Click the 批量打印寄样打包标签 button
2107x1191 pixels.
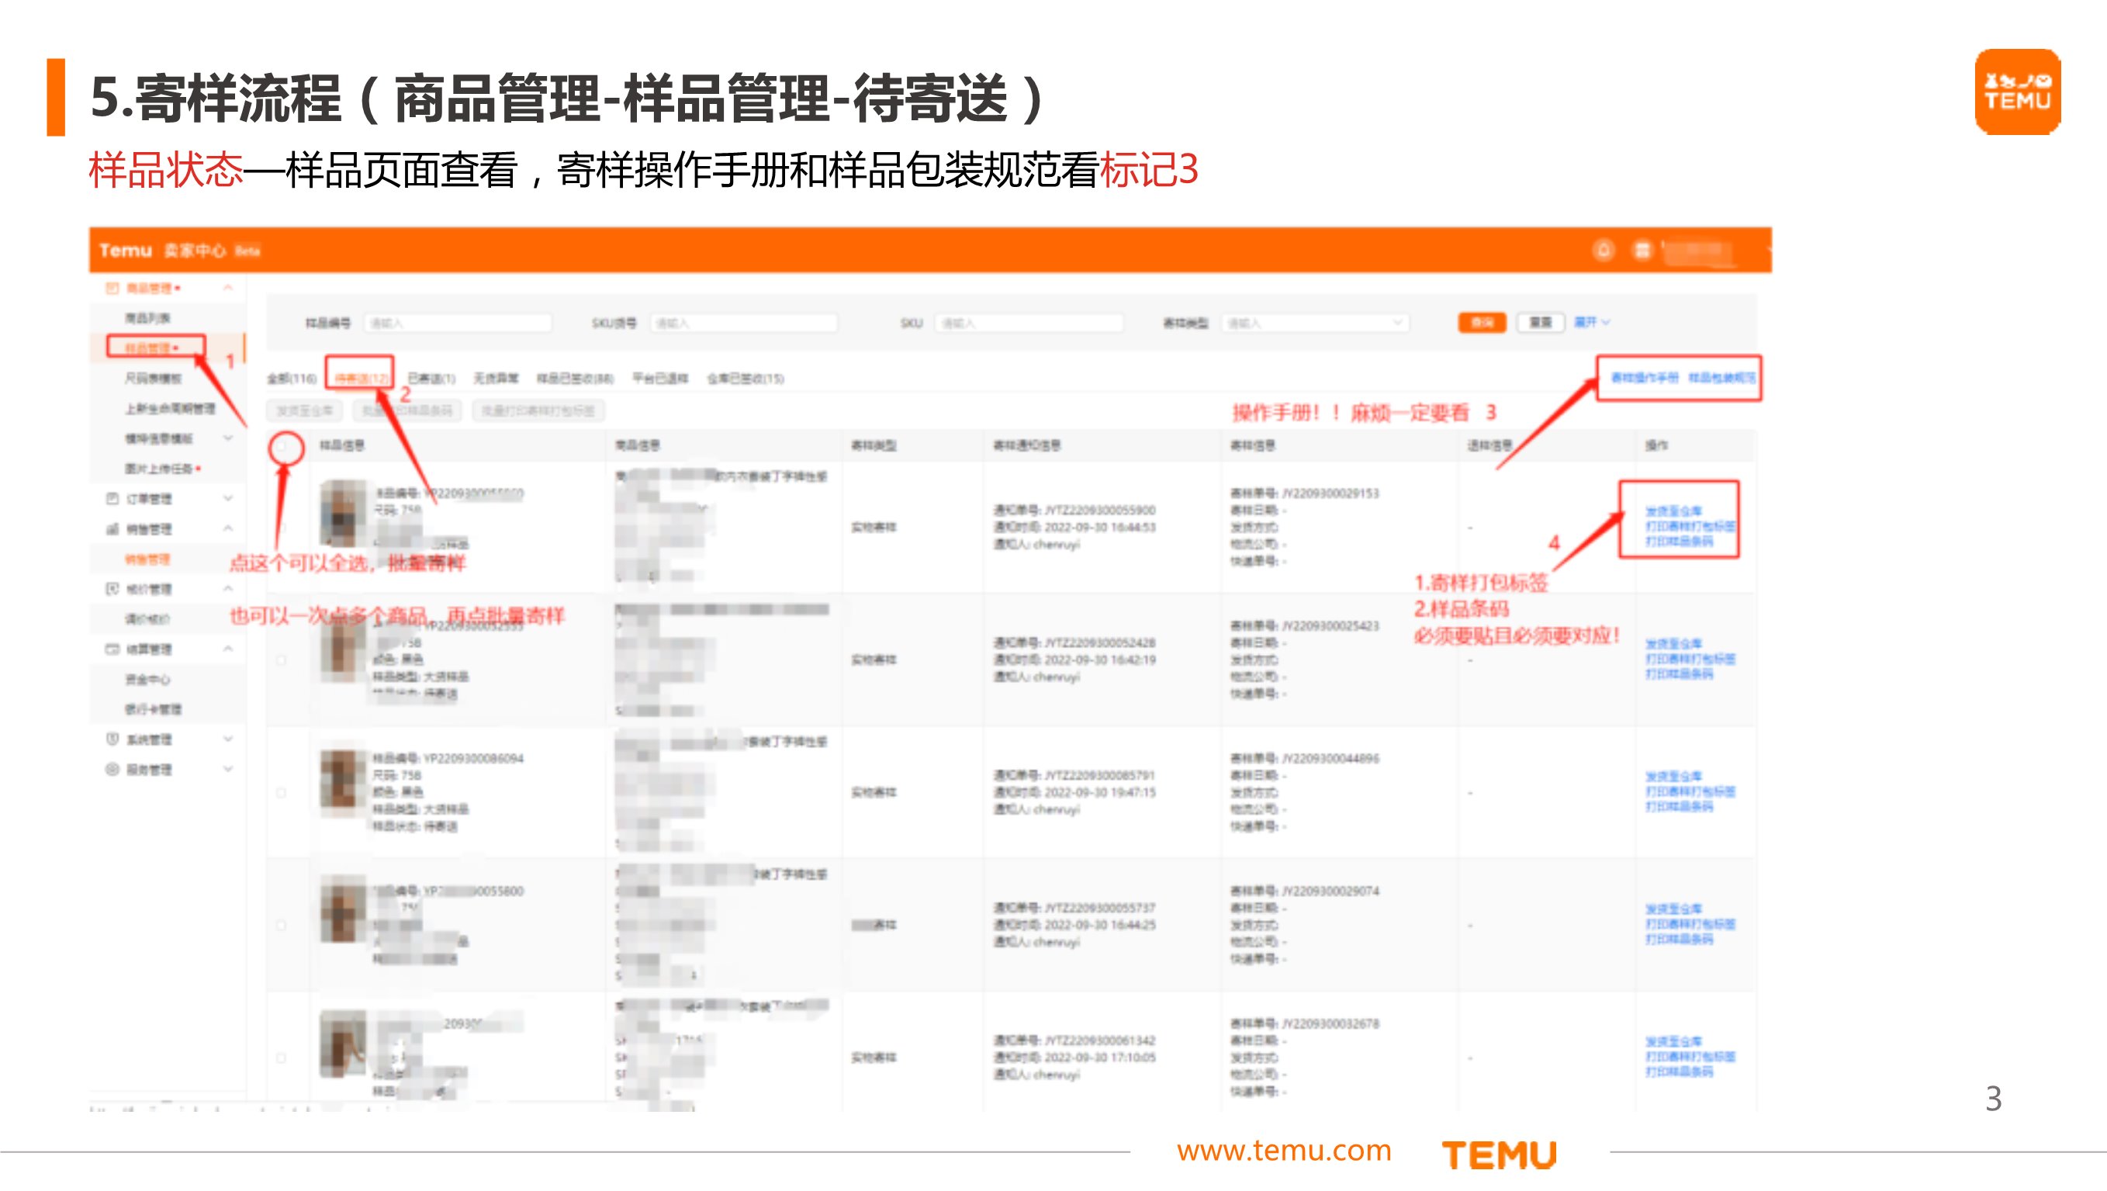point(538,410)
